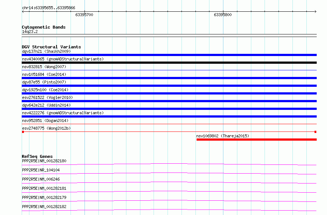Open variant esv2761522 (Vogler2010) label

coord(47,97)
